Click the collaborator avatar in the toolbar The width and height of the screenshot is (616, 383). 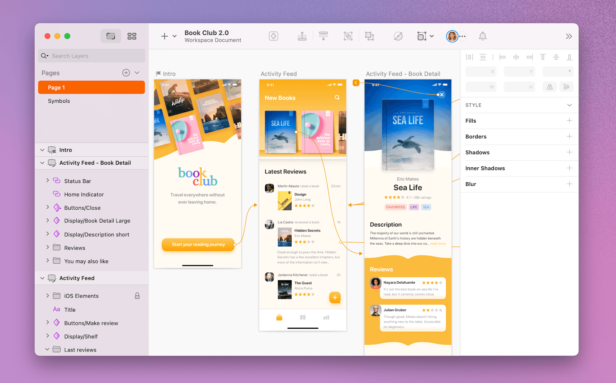(x=452, y=36)
